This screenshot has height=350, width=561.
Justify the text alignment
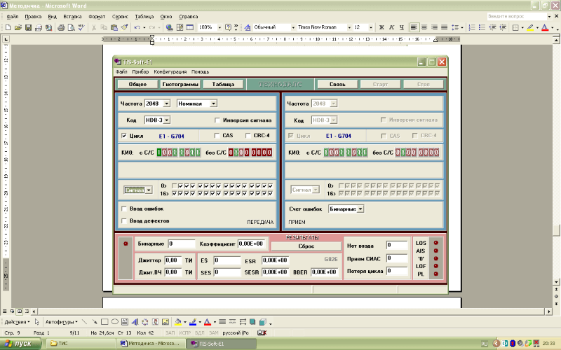click(444, 27)
